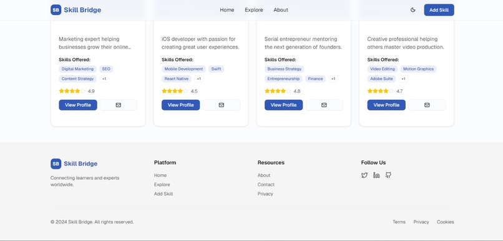The width and height of the screenshot is (503, 241).
Task: View Profile of the Creative professional
Action: click(x=386, y=105)
